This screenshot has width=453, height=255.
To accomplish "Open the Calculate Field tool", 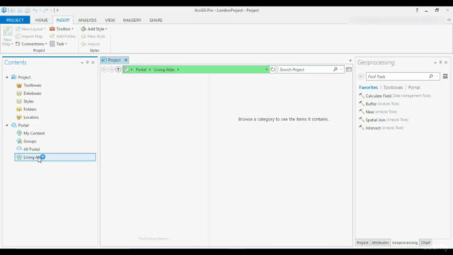I will pos(395,96).
